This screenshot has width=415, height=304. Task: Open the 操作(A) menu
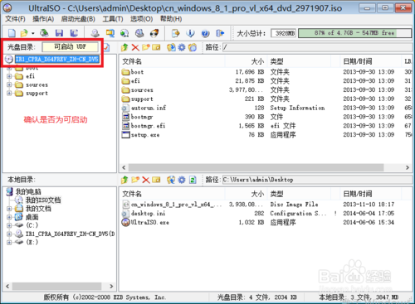click(43, 19)
